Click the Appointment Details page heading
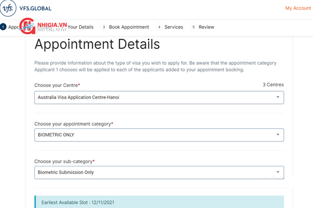The height and width of the screenshot is (208, 313). (x=97, y=44)
